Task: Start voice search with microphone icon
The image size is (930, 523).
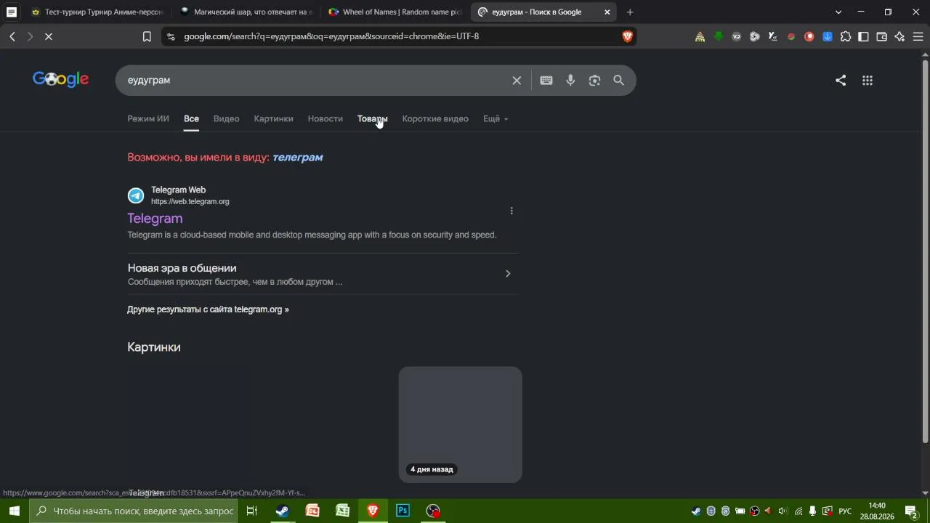Action: (571, 81)
